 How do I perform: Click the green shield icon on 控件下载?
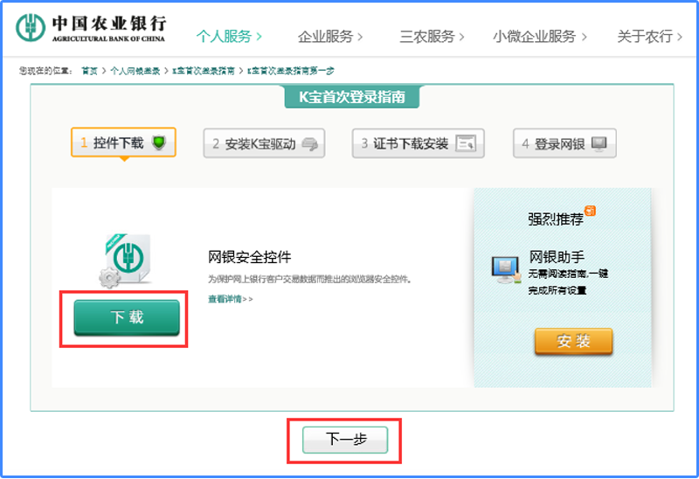click(x=158, y=142)
